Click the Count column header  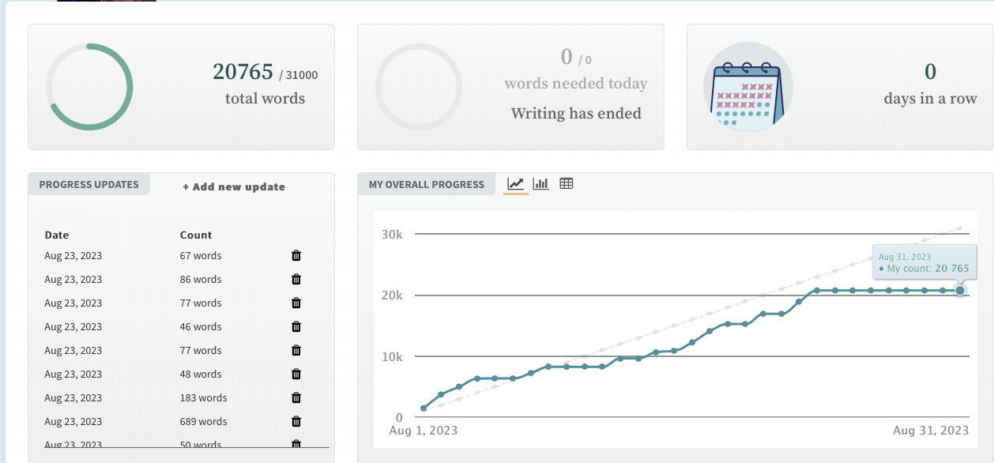[196, 235]
